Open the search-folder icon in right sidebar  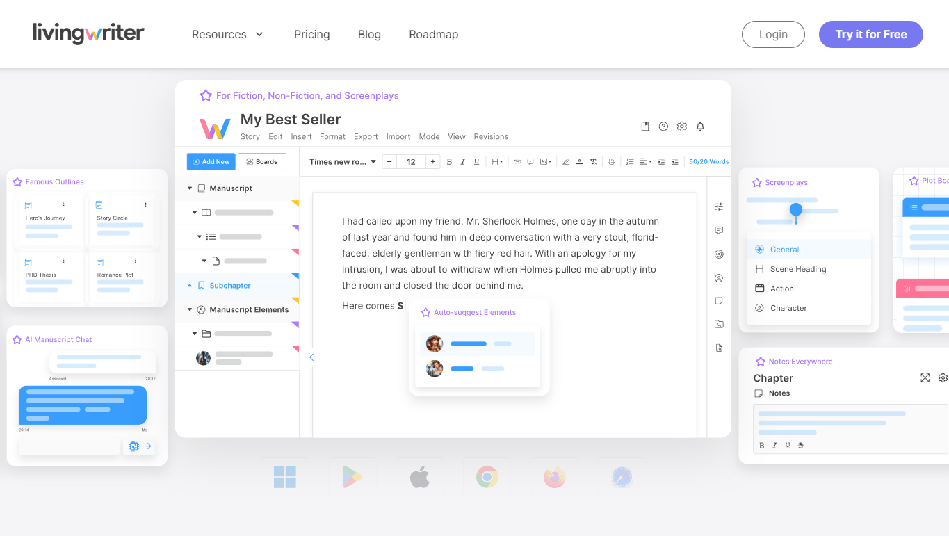(719, 324)
